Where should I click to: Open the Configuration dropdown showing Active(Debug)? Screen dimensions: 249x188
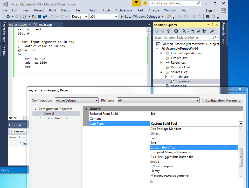(x=77, y=100)
